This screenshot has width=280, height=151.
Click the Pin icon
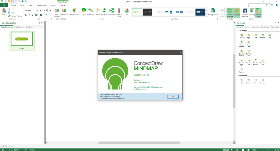[127, 11]
